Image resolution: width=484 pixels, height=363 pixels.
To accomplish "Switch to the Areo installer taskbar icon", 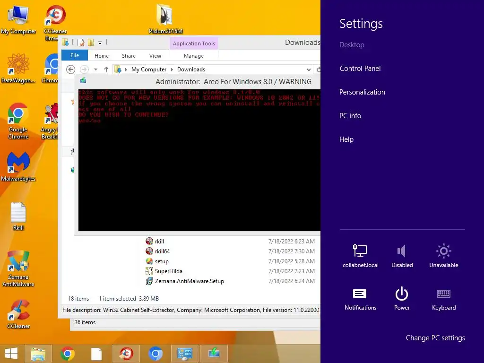I will tap(214, 354).
